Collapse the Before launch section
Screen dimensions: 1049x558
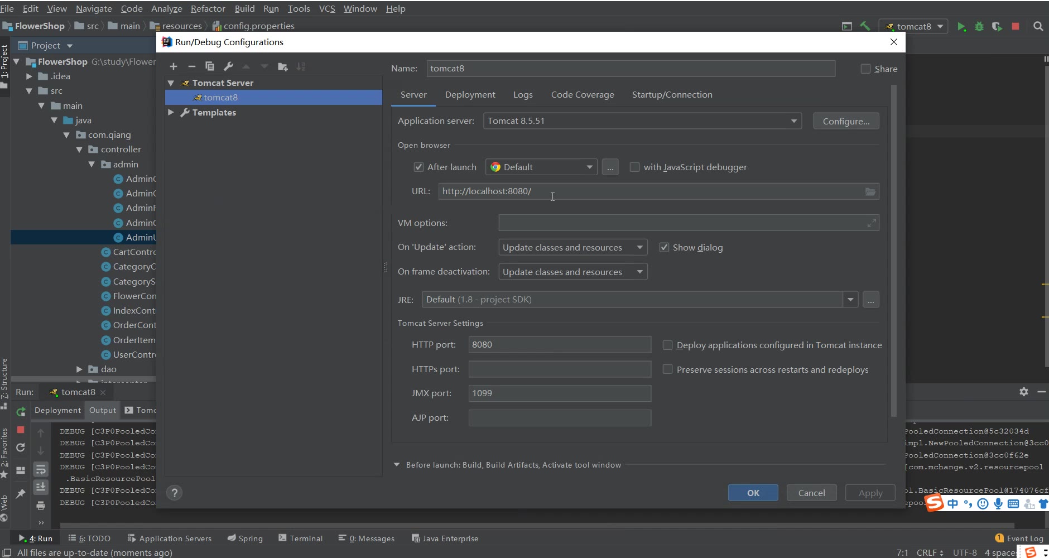(x=397, y=465)
